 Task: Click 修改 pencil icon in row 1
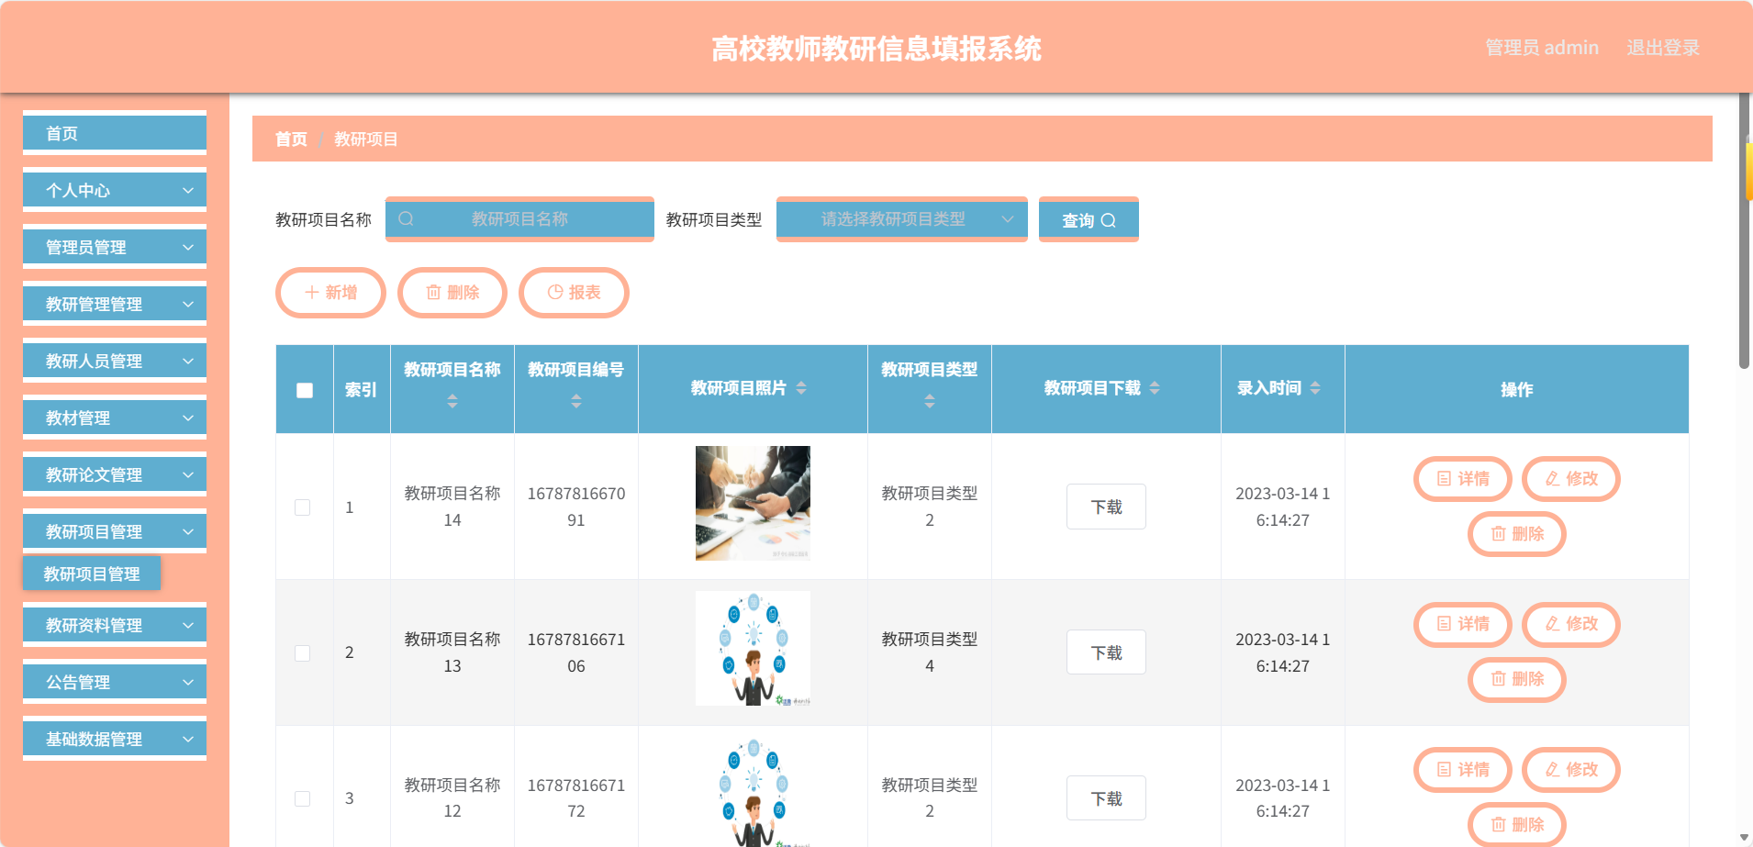point(1553,478)
